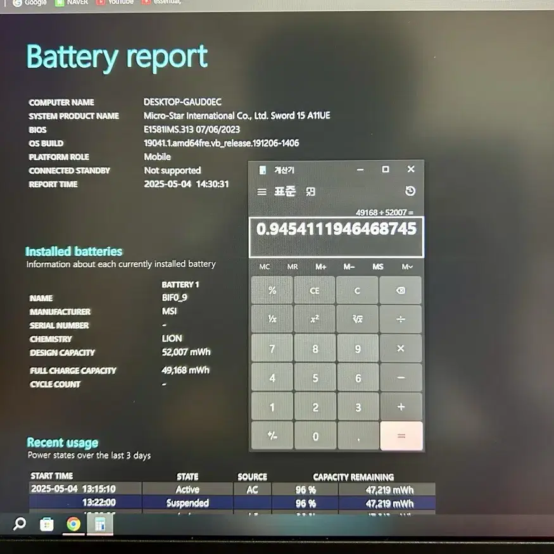The width and height of the screenshot is (554, 554).
Task: Open the YouTube bookmark
Action: click(115, 3)
